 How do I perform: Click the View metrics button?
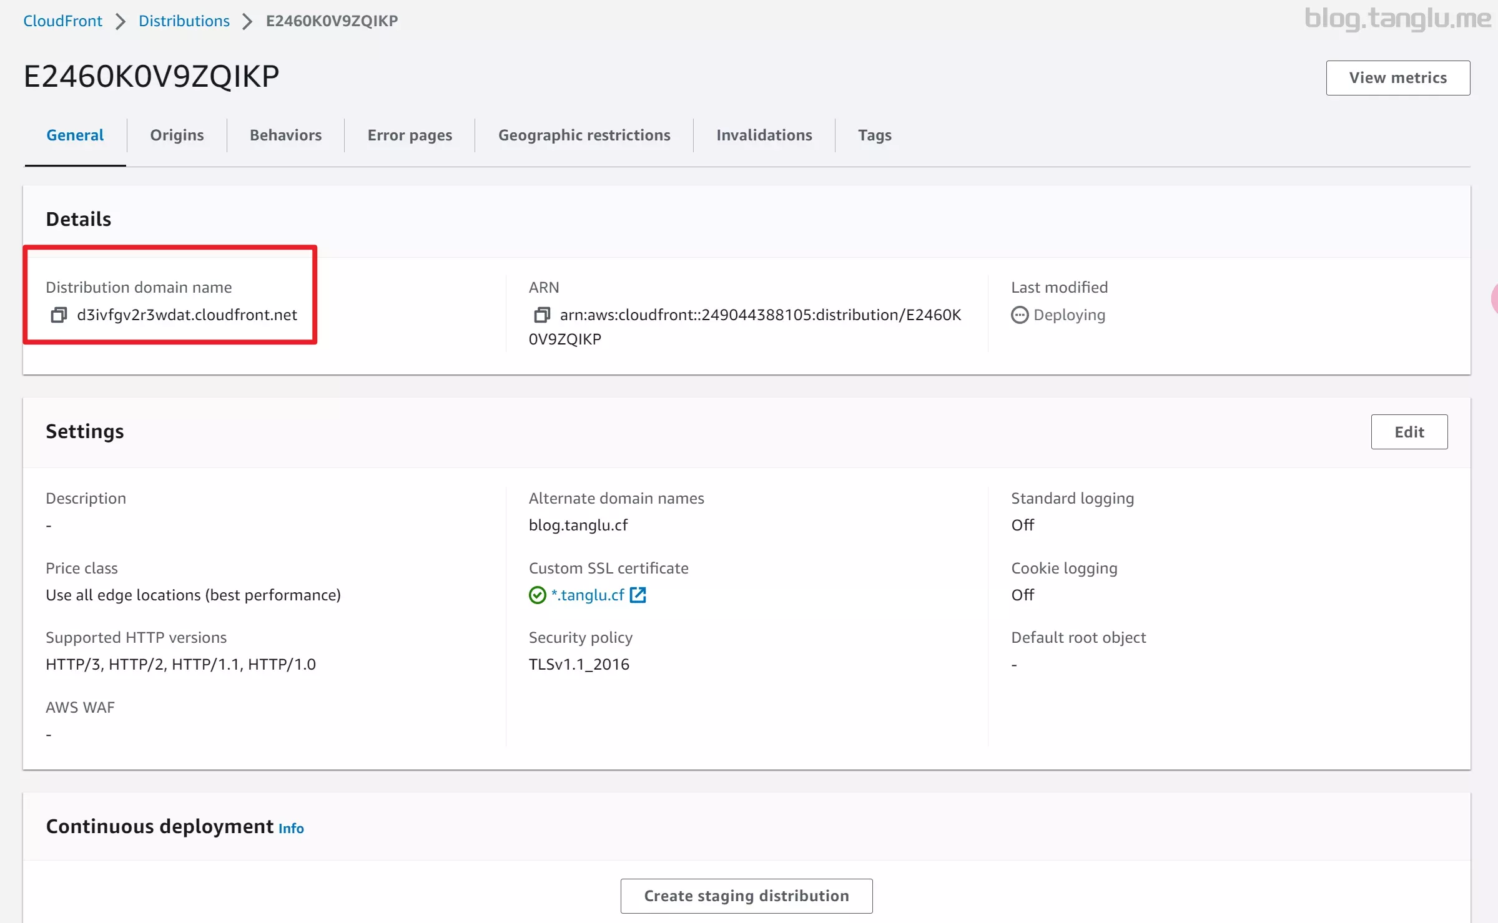pyautogui.click(x=1397, y=77)
